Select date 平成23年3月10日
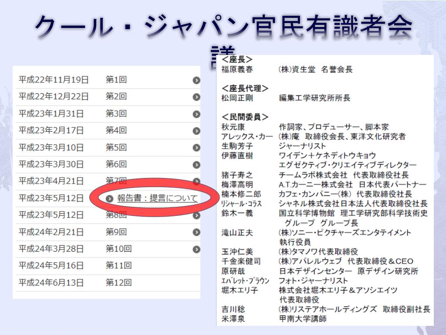 pyautogui.click(x=51, y=147)
